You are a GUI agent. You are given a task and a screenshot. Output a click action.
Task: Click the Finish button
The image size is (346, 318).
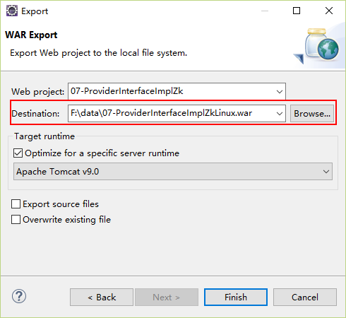pyautogui.click(x=236, y=298)
